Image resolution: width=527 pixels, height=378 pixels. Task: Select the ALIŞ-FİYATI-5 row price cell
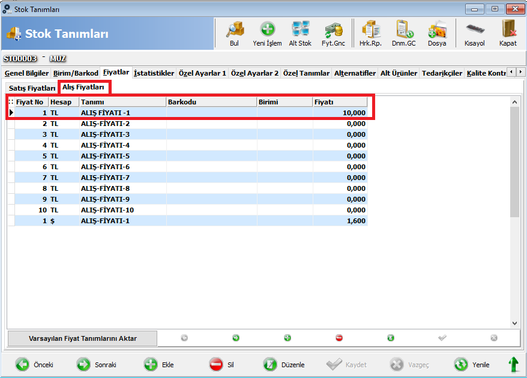click(x=340, y=156)
